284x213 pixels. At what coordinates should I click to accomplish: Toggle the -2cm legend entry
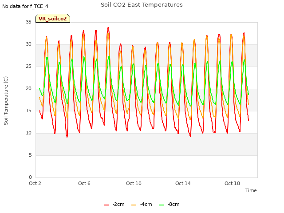pyautogui.click(x=114, y=204)
